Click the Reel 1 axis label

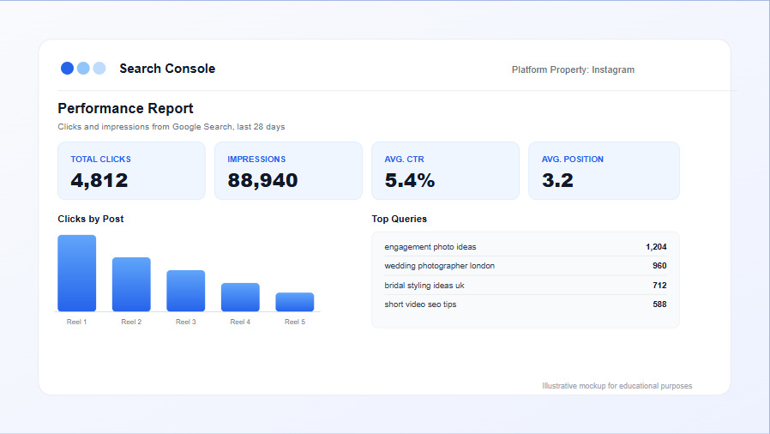(76, 322)
